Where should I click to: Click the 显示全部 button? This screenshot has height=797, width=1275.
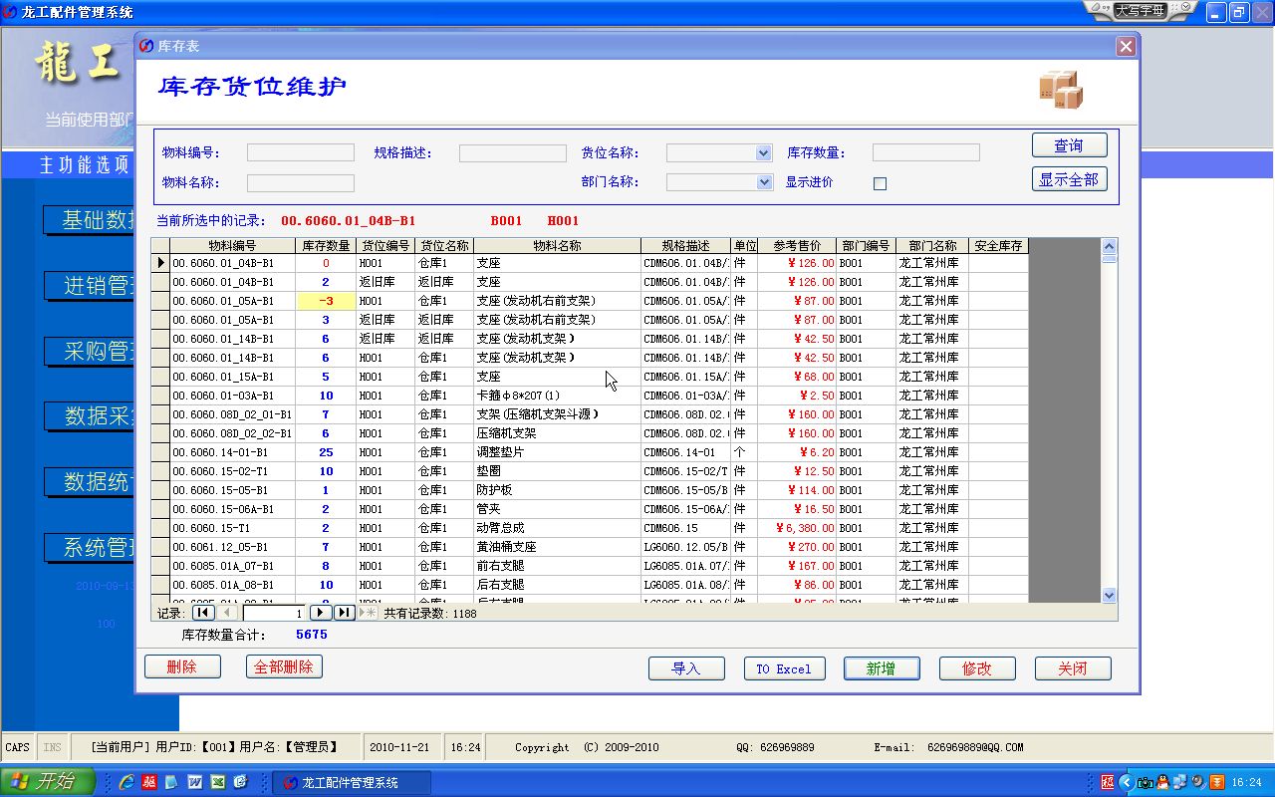coord(1069,179)
